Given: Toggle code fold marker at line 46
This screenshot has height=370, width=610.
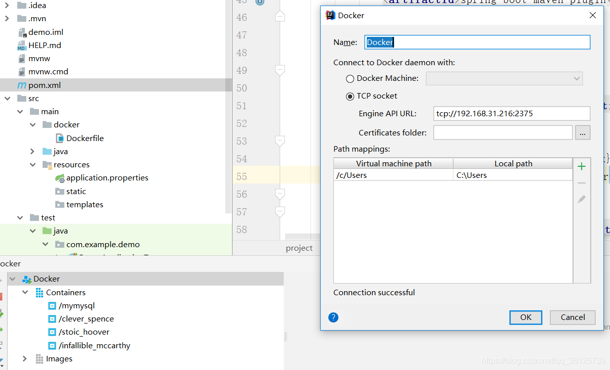Looking at the screenshot, I should [280, 17].
